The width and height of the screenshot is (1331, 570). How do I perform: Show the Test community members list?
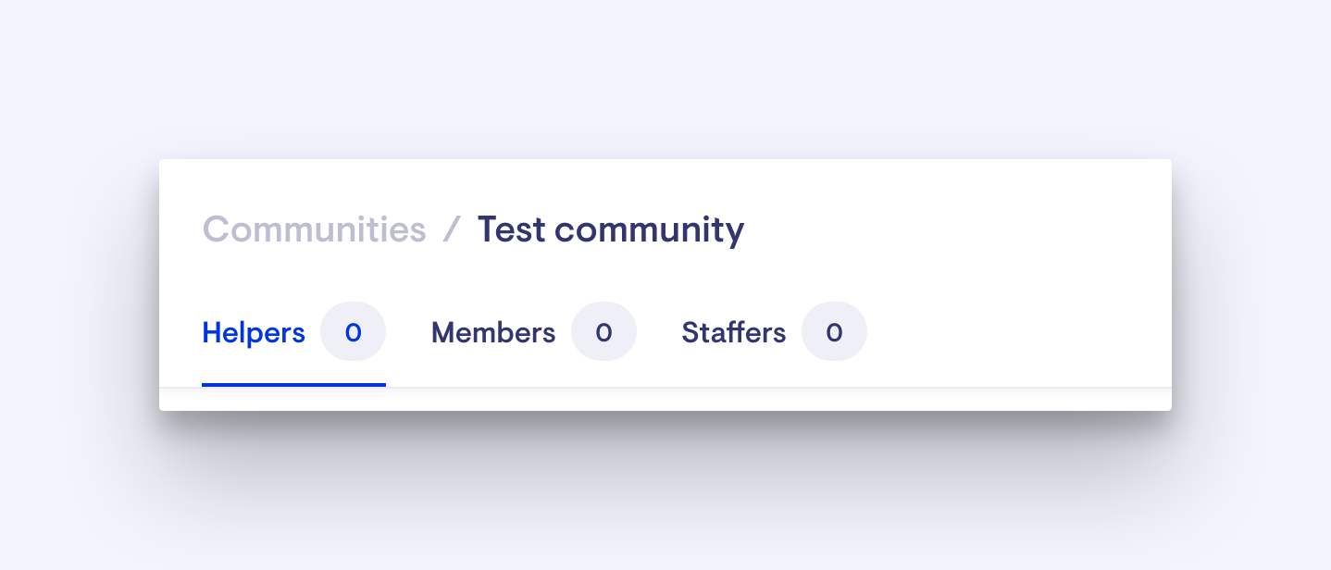click(x=493, y=333)
